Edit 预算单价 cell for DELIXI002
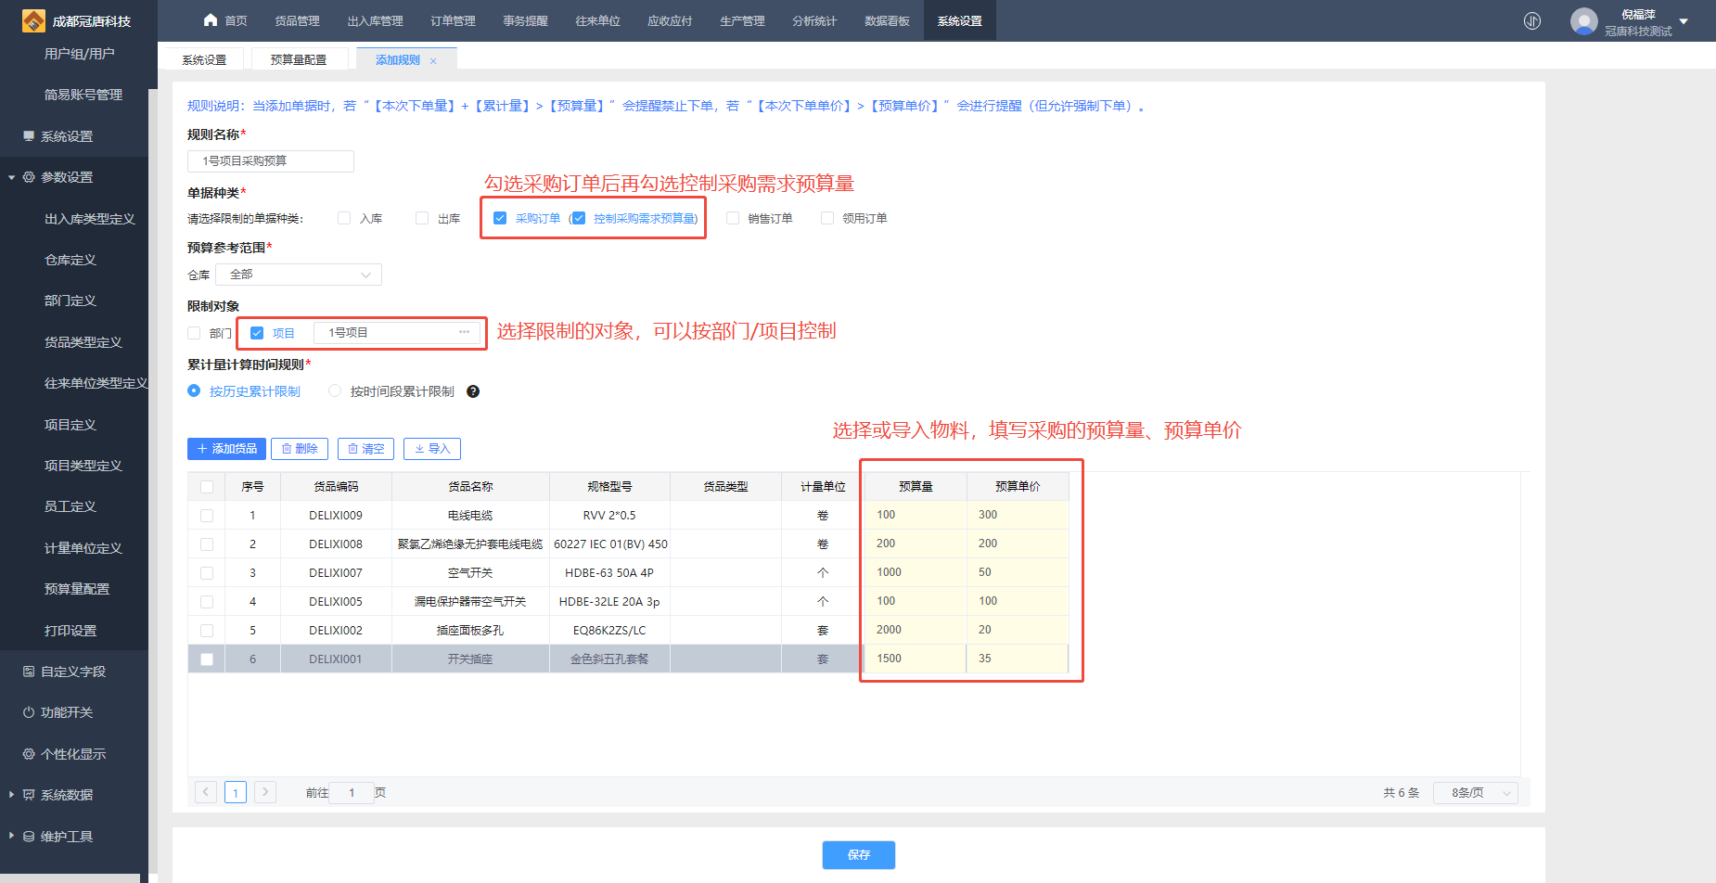1716x883 pixels. point(1018,630)
